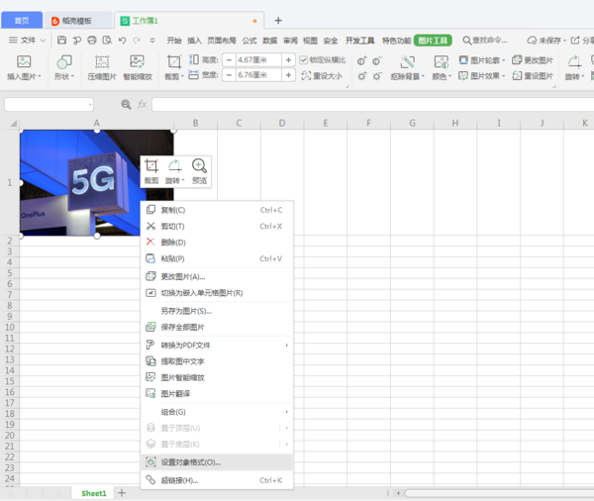Choose Copy (复制) from context menu
The width and height of the screenshot is (594, 501).
point(217,210)
